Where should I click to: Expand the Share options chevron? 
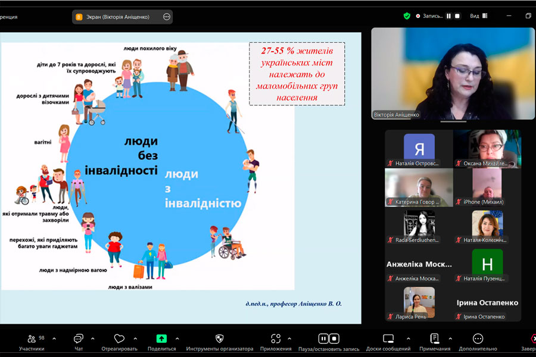pyautogui.click(x=177, y=339)
